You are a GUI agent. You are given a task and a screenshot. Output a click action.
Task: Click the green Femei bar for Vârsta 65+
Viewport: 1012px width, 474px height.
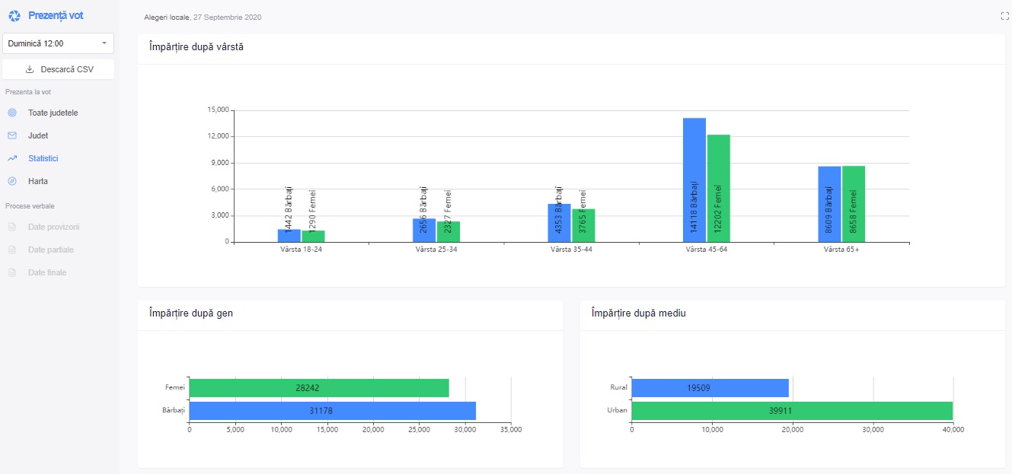(853, 204)
